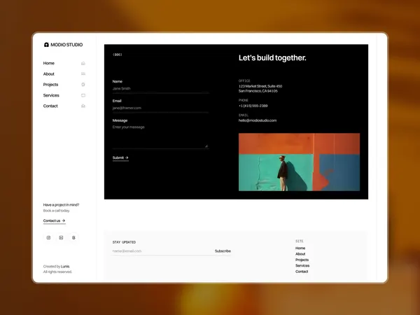Image resolution: width=420 pixels, height=315 pixels.
Task: Click the Modio Studio logo
Action: click(63, 45)
